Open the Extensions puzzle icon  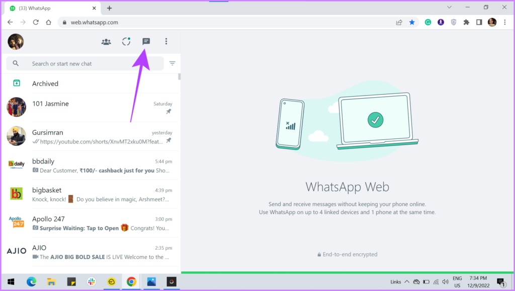(x=466, y=22)
